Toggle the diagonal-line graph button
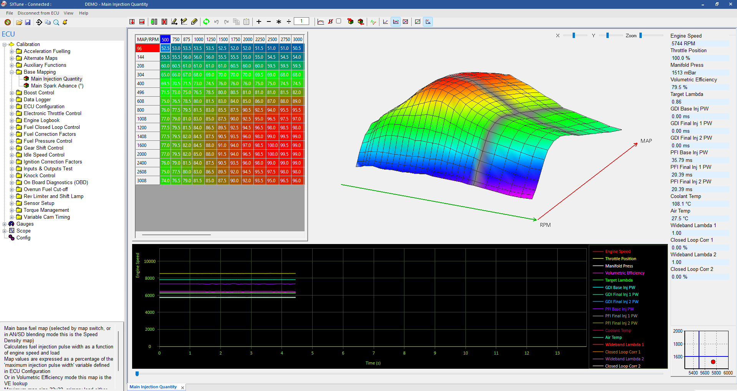Image resolution: width=737 pixels, height=391 pixels. tap(417, 22)
